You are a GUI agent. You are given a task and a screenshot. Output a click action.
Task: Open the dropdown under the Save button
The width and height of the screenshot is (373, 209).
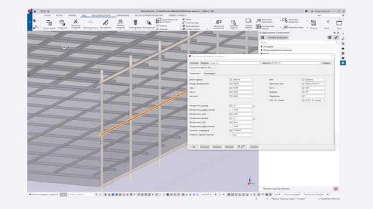(202, 67)
